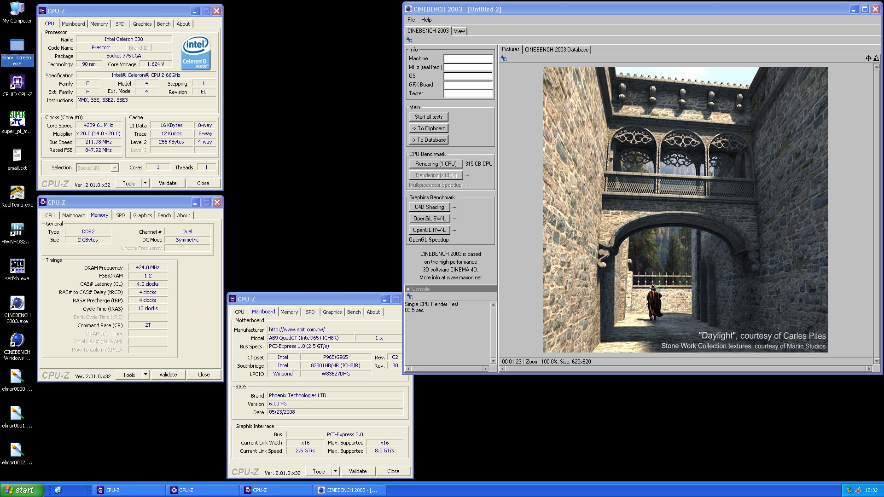Run C4D Shading benchmark

(429, 207)
